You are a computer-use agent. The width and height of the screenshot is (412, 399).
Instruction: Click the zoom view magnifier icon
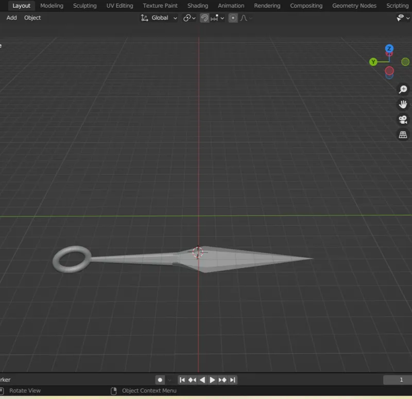coord(403,89)
